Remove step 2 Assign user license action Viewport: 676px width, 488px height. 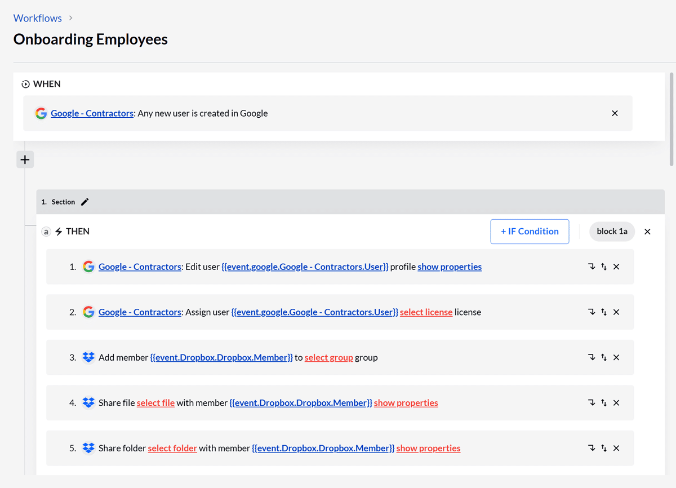616,312
